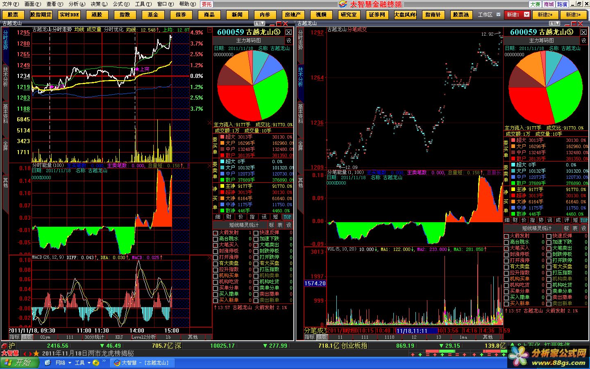Click the 标 button in left 短线精灵统计 header
590x369 pixels.
point(272,225)
